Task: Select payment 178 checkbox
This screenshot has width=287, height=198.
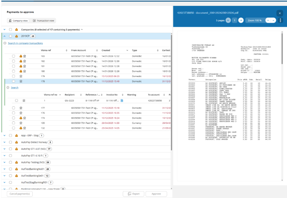Action: click(13, 81)
